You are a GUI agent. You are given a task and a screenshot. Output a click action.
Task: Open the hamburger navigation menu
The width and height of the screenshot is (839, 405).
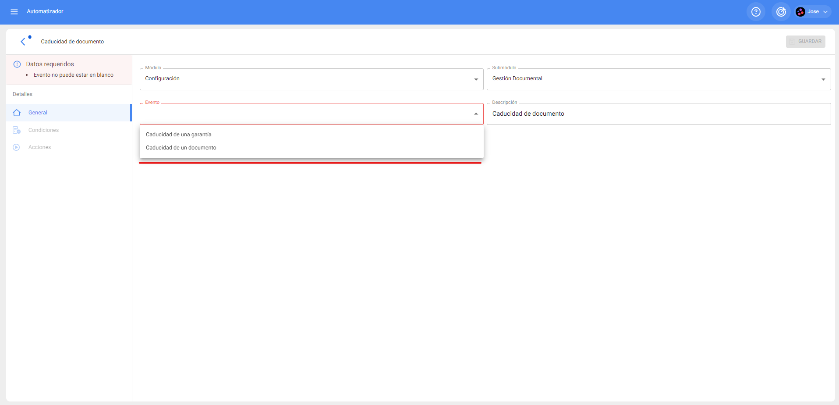click(x=14, y=12)
